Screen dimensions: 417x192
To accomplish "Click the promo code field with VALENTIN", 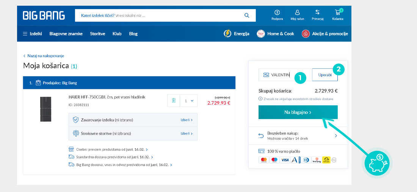I will tap(285, 75).
